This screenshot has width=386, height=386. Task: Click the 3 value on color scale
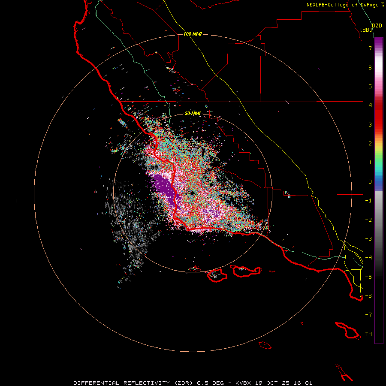pos(370,124)
